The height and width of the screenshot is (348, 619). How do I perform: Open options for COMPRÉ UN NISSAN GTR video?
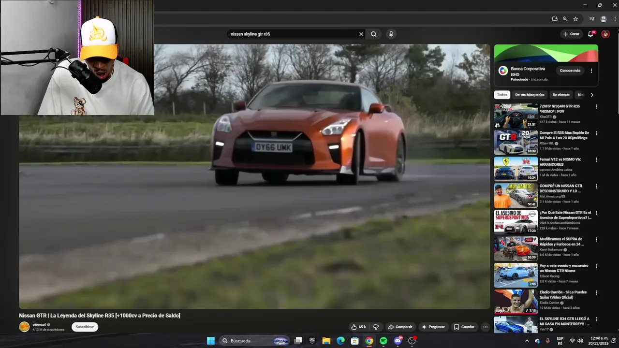[596, 187]
